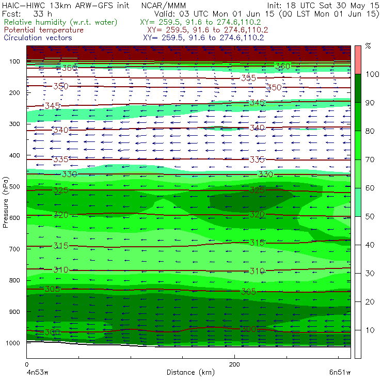
Task: Click the 'Pressure (hPa)' axis title
Action: pos(5,202)
